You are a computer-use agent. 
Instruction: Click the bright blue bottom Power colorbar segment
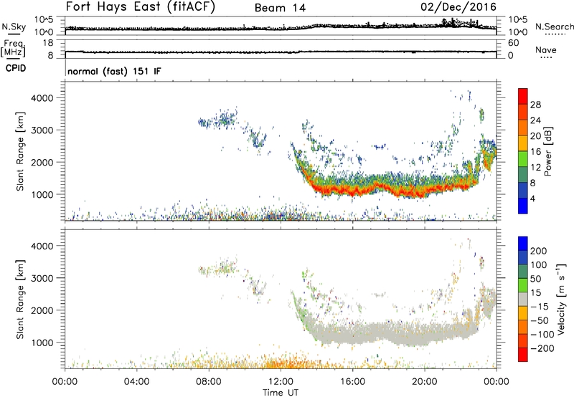tap(523, 206)
